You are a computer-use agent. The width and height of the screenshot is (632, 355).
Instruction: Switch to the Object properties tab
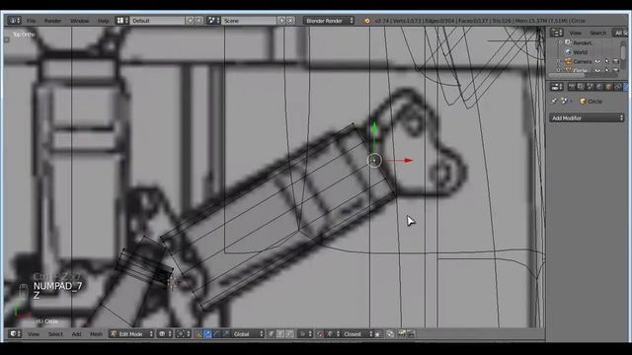(608, 87)
